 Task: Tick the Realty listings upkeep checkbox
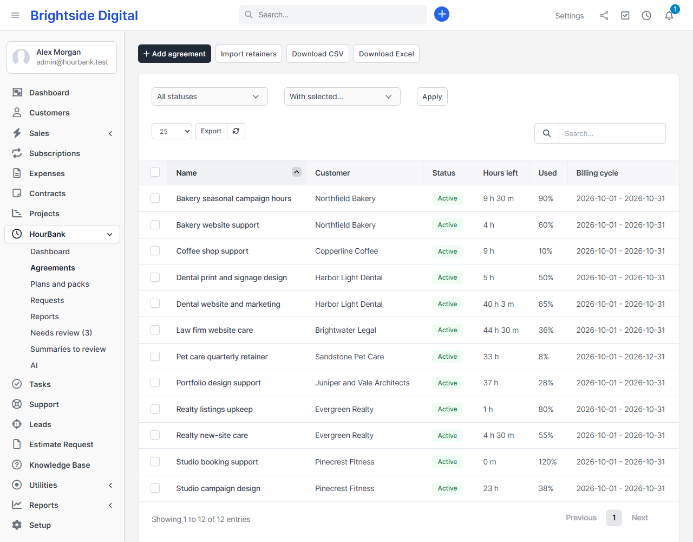155,409
